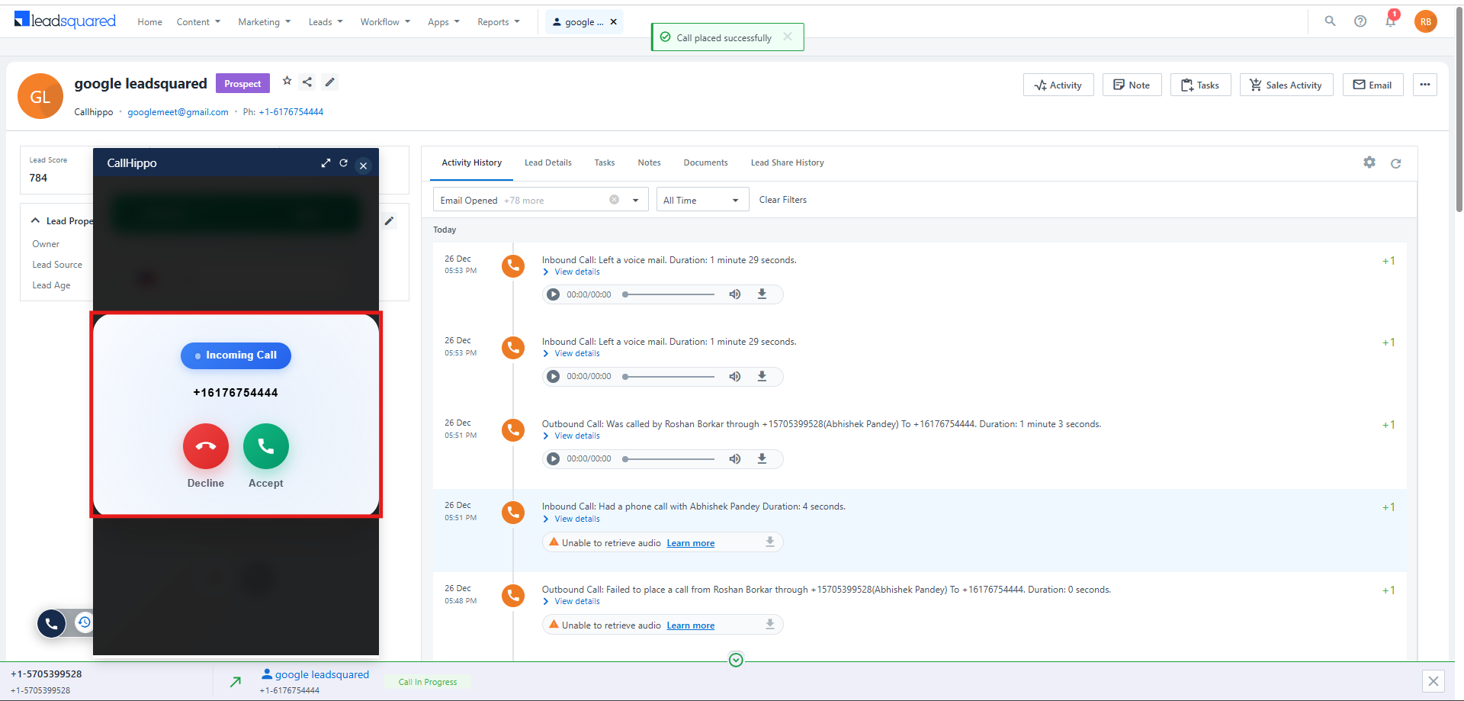
Task: Open the Marketing menu dropdown
Action: [265, 22]
